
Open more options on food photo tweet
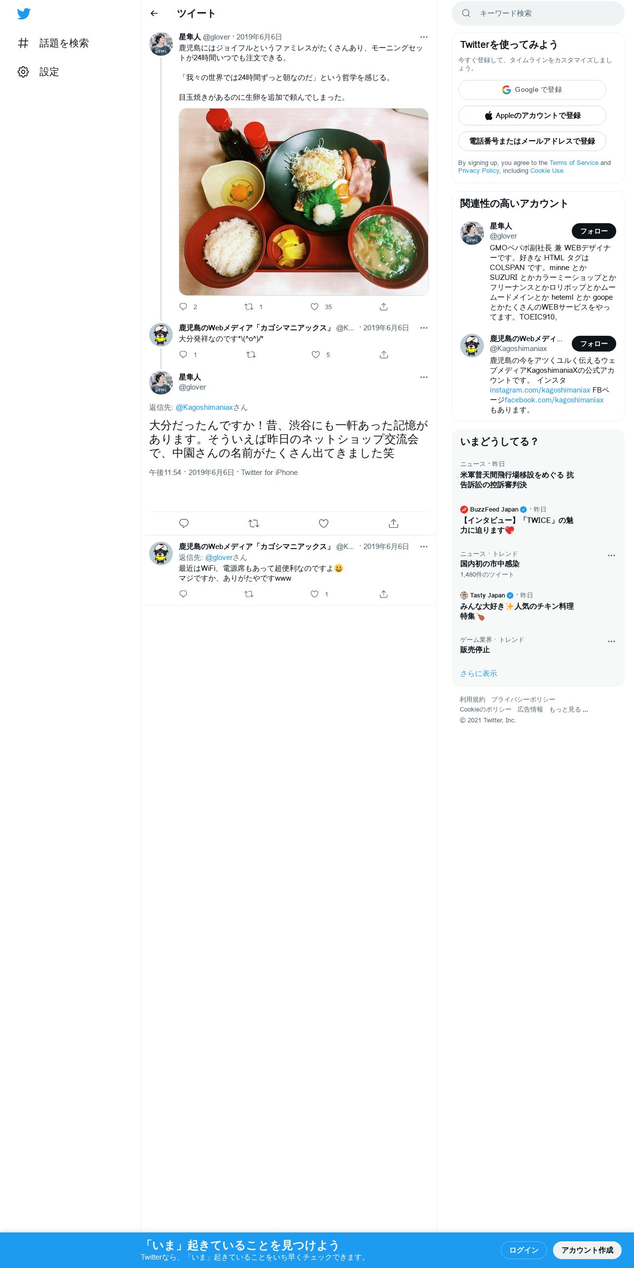pyautogui.click(x=424, y=37)
